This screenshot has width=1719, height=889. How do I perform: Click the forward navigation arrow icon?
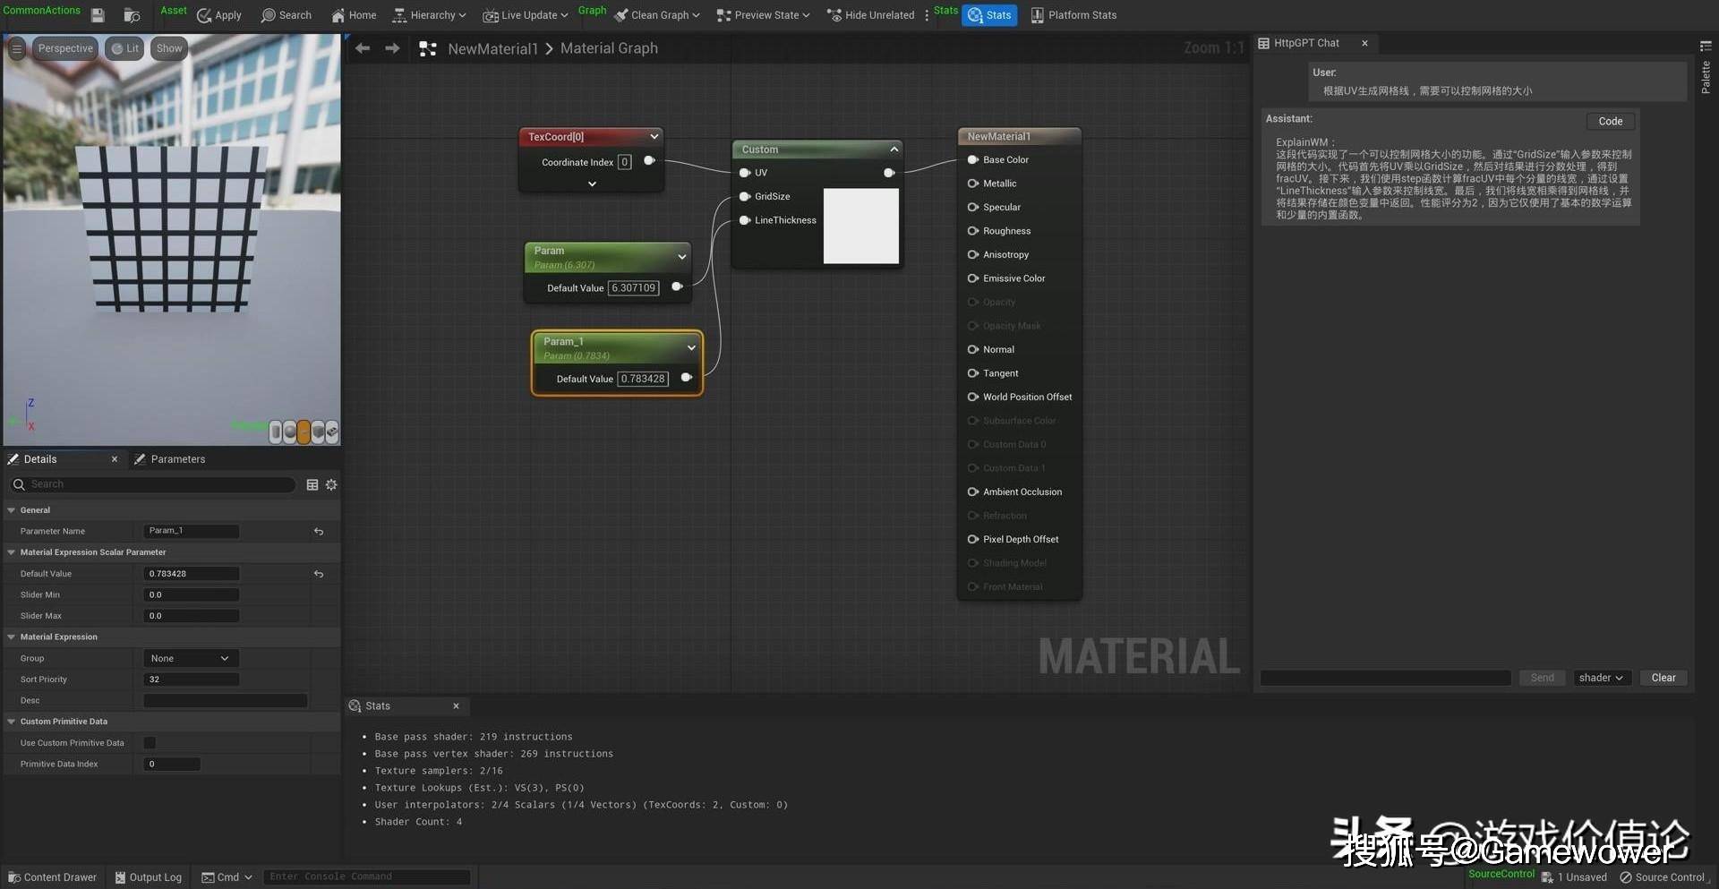click(x=392, y=48)
